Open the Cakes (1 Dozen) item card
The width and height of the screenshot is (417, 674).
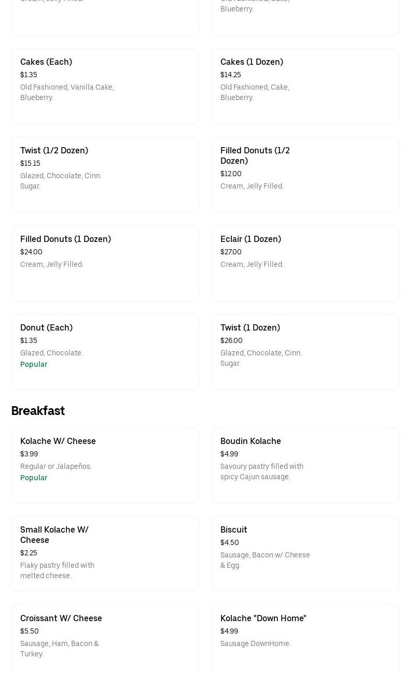(x=305, y=86)
